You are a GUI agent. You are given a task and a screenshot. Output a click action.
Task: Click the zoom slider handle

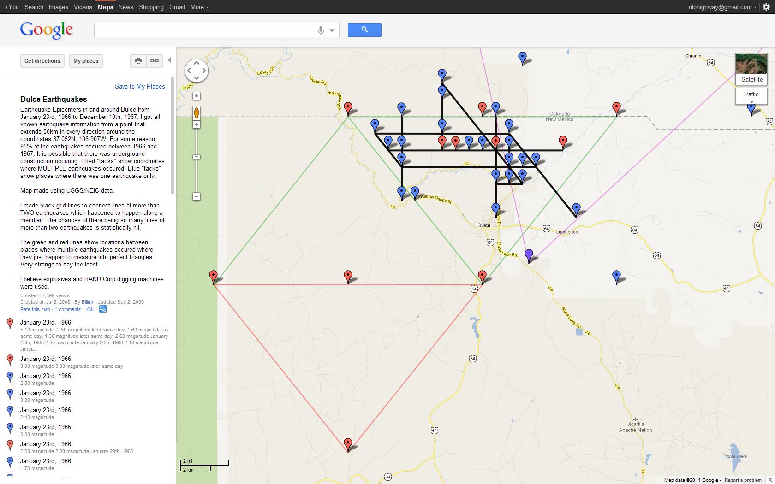197,157
